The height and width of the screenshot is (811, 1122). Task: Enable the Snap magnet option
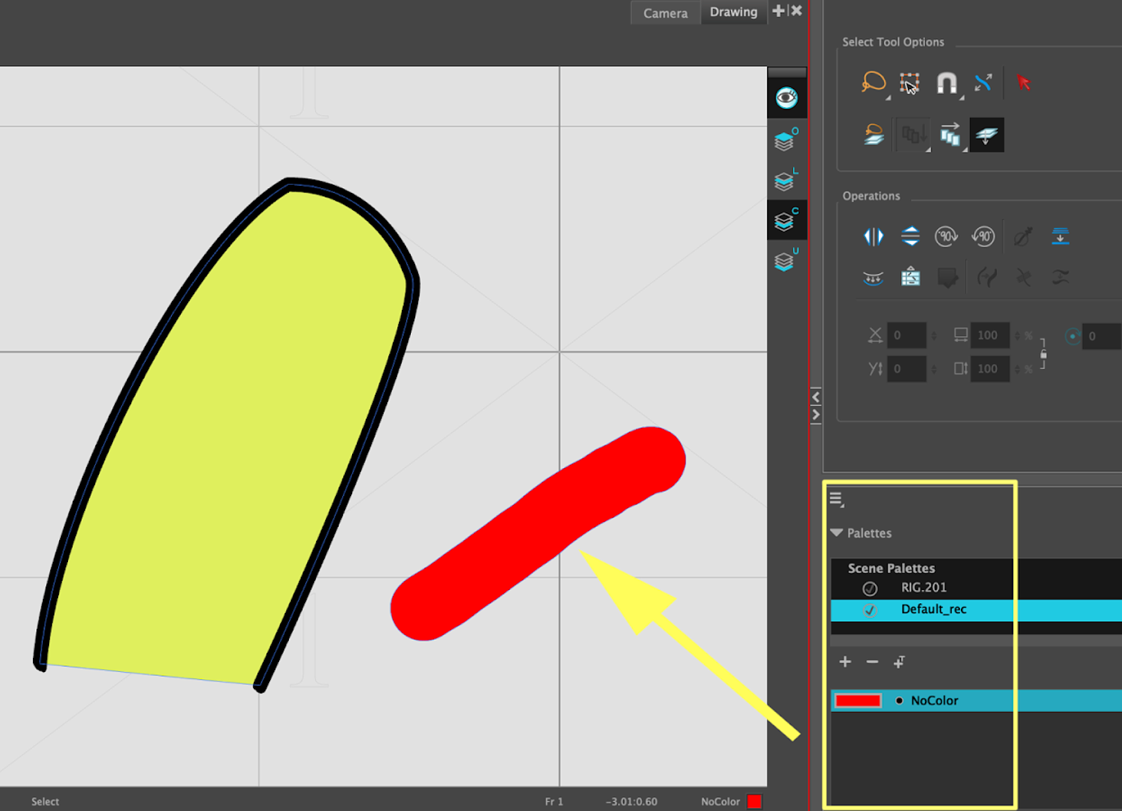947,83
